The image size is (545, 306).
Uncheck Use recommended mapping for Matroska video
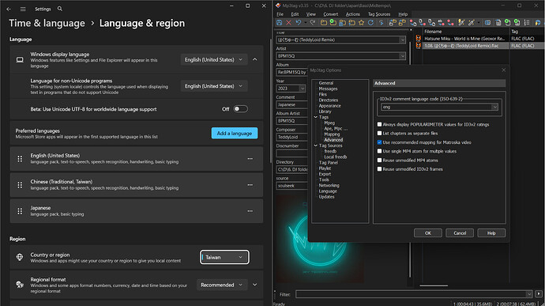[380, 142]
